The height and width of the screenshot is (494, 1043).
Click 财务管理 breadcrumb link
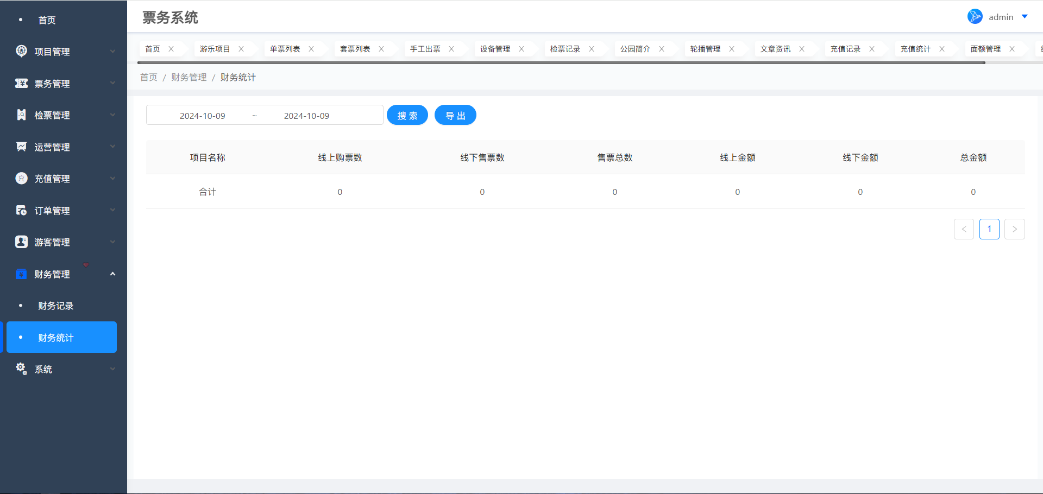pos(189,77)
